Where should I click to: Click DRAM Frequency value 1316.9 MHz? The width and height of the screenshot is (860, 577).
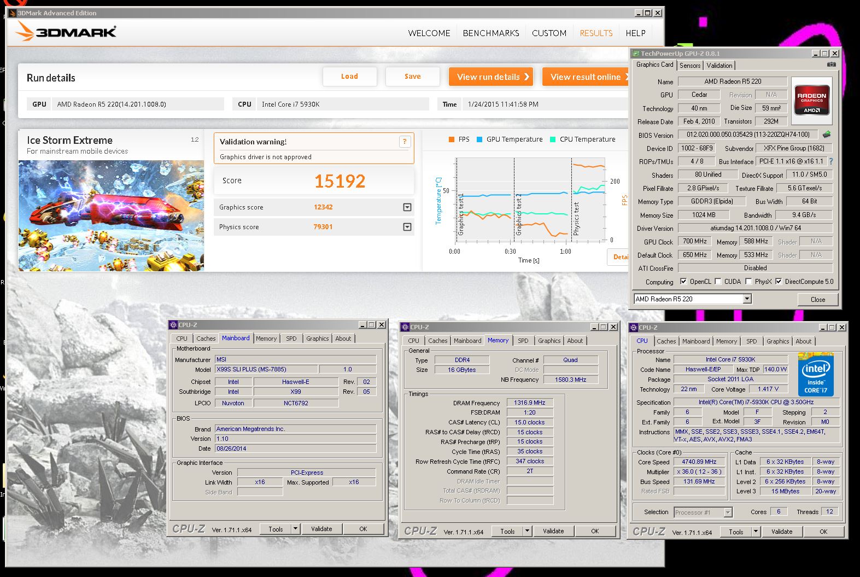pos(530,403)
